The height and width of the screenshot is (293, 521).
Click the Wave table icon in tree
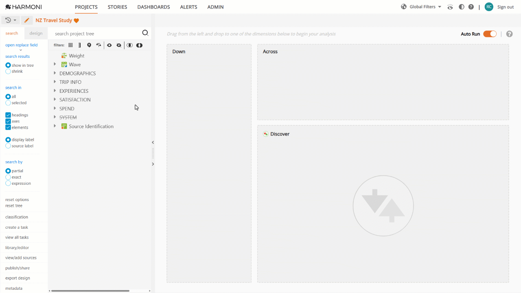tap(64, 64)
